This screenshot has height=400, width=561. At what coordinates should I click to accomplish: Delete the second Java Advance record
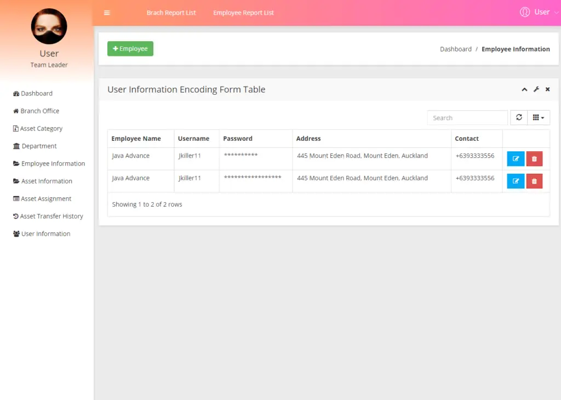534,181
